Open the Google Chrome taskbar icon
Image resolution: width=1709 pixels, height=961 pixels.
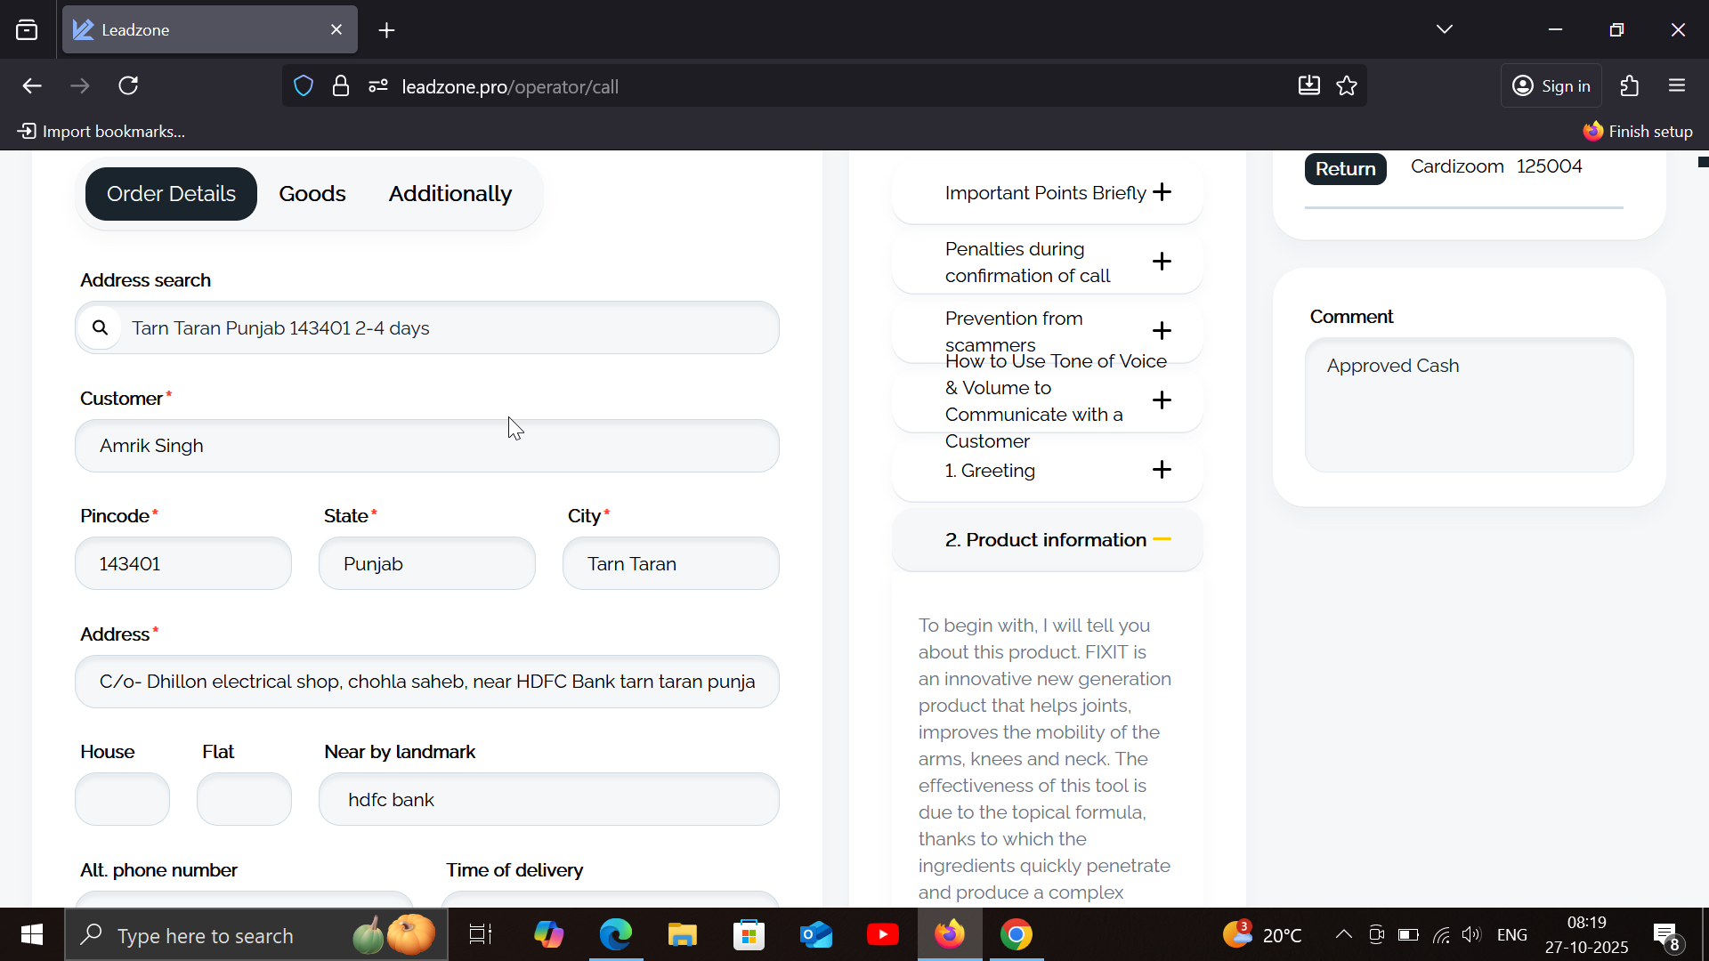pos(1016,934)
